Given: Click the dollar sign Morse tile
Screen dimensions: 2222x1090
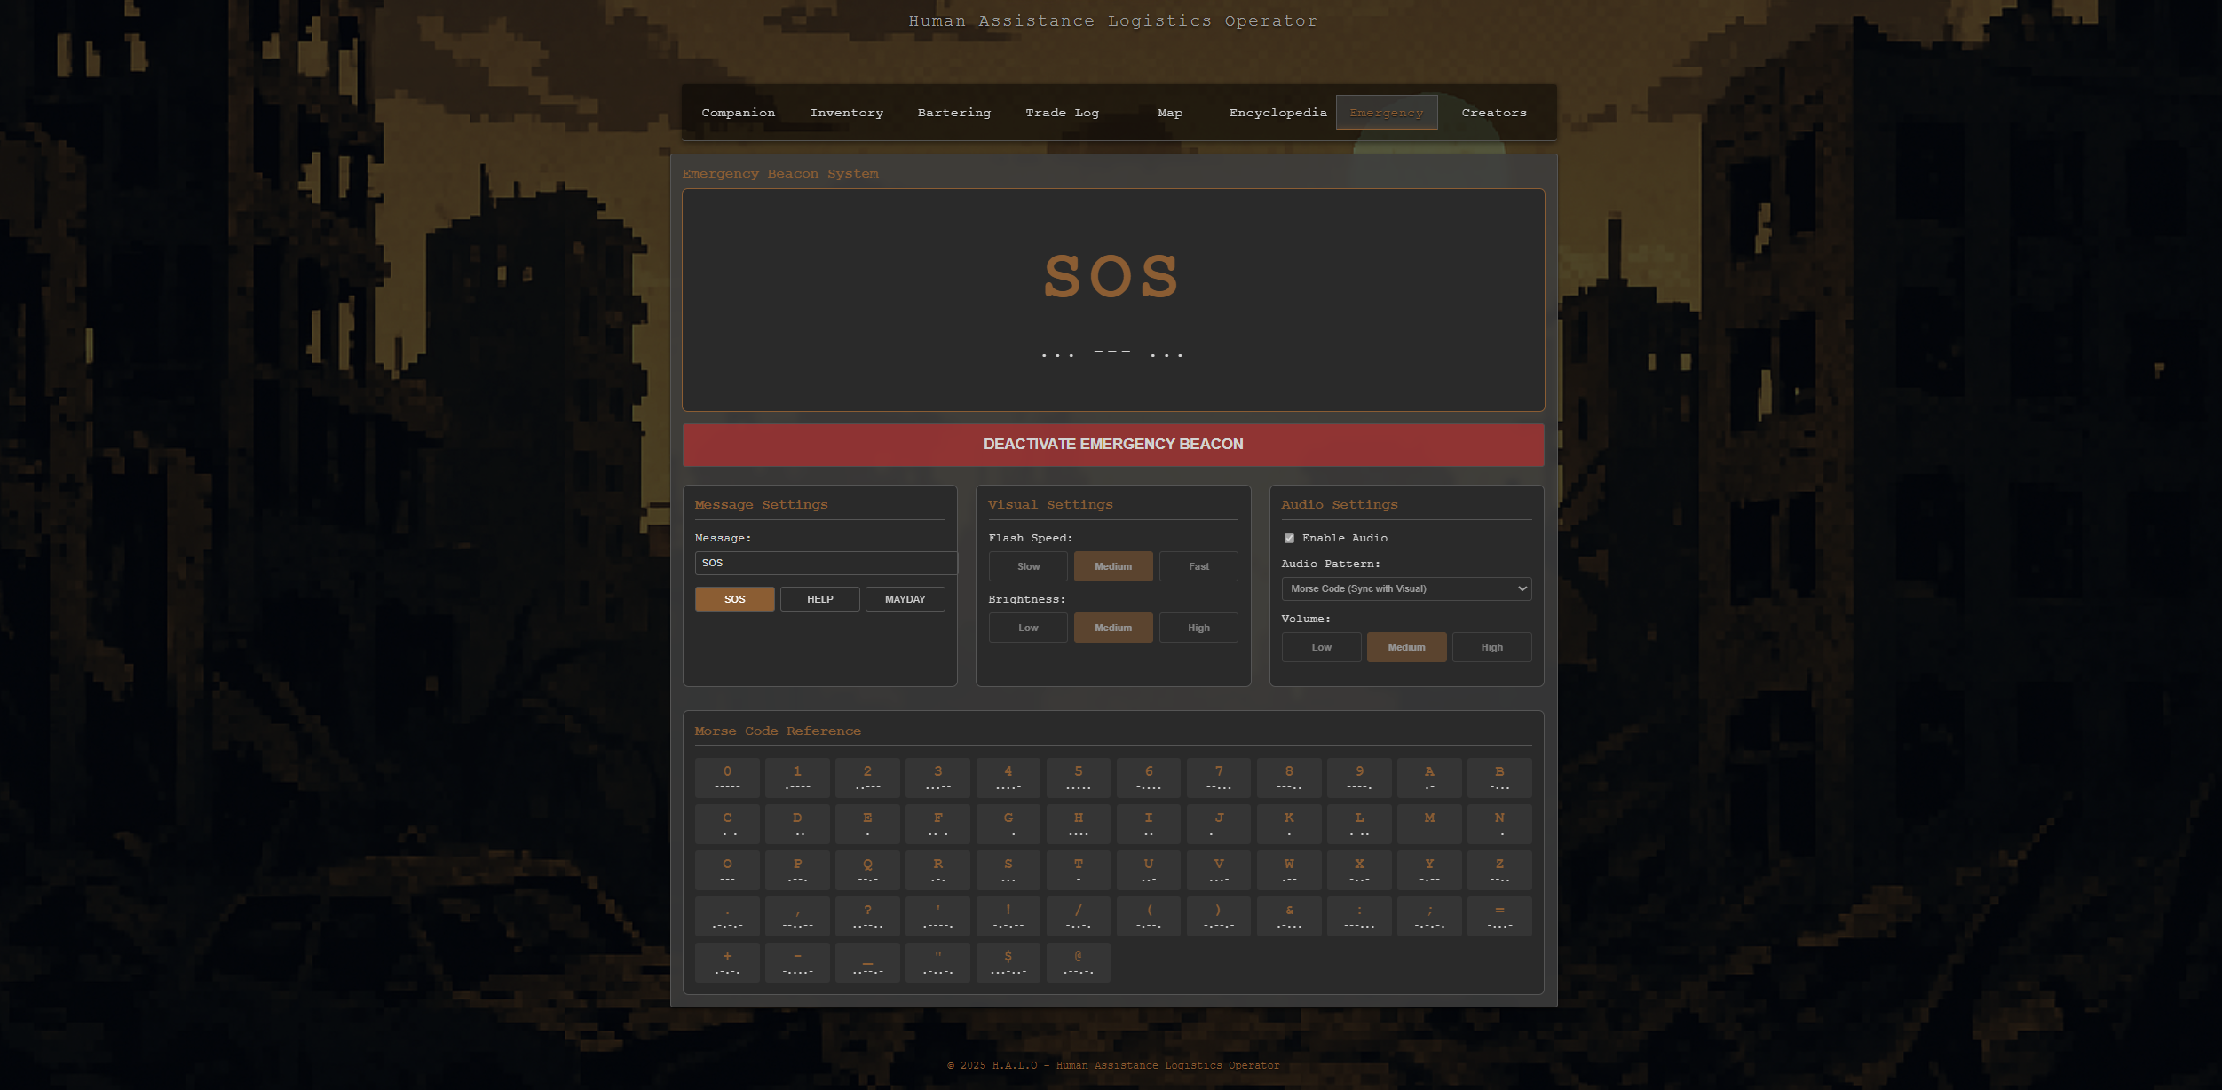Looking at the screenshot, I should (x=1008, y=962).
